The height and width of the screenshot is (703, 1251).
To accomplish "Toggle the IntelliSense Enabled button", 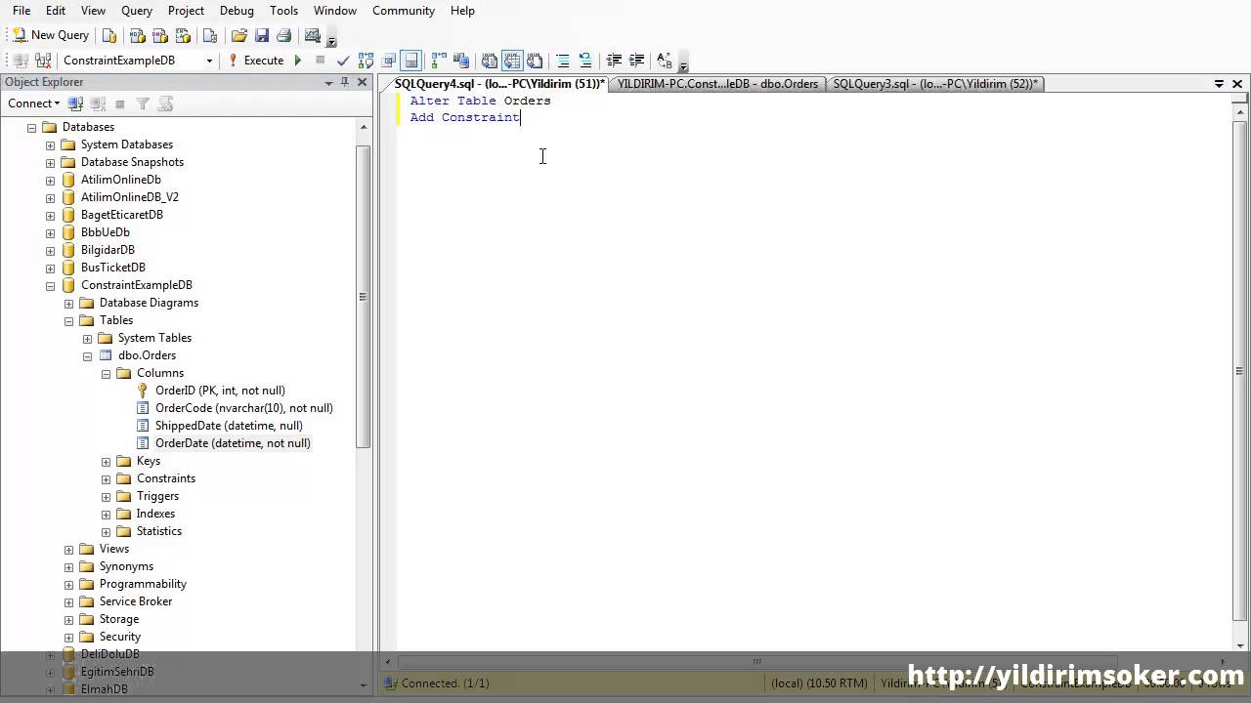I will [x=411, y=61].
